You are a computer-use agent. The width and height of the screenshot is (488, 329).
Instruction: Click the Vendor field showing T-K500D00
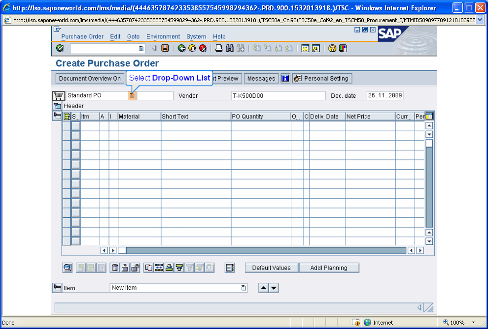pos(278,95)
